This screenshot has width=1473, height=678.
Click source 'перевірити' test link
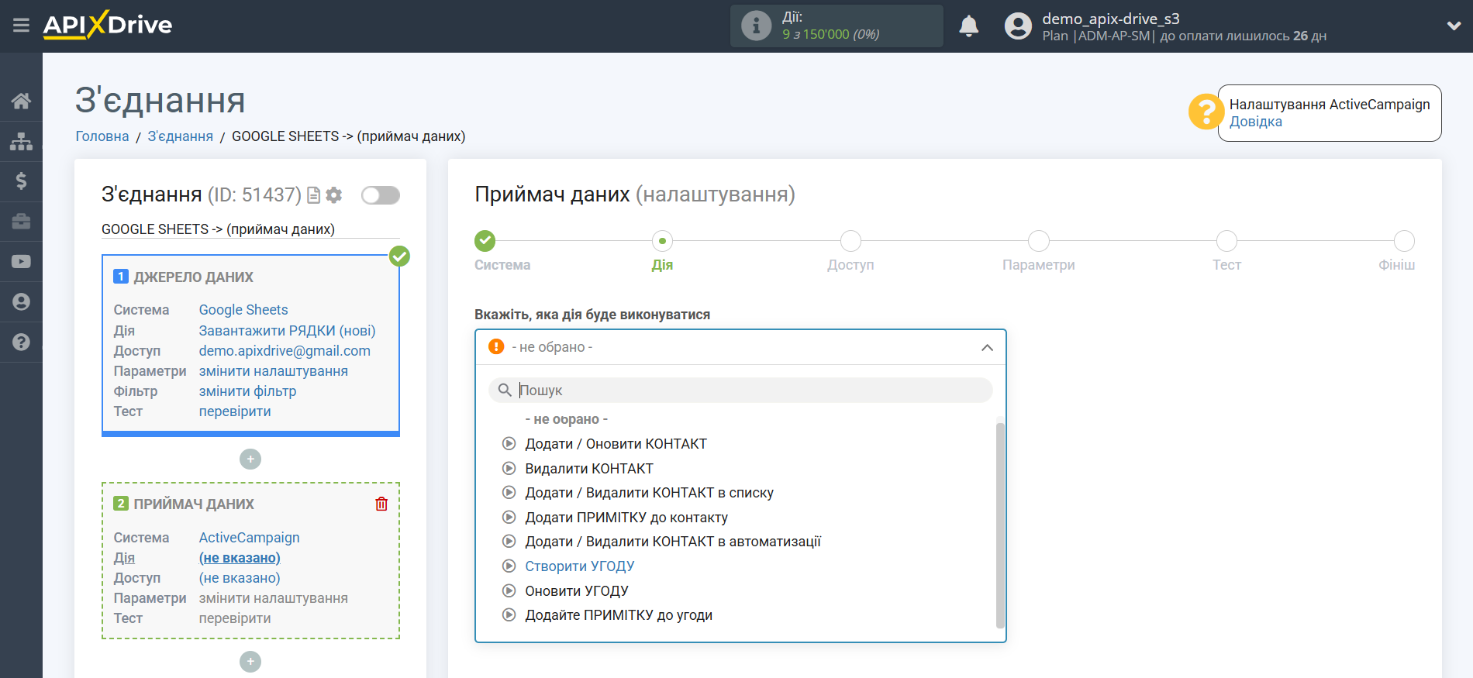pyautogui.click(x=235, y=411)
